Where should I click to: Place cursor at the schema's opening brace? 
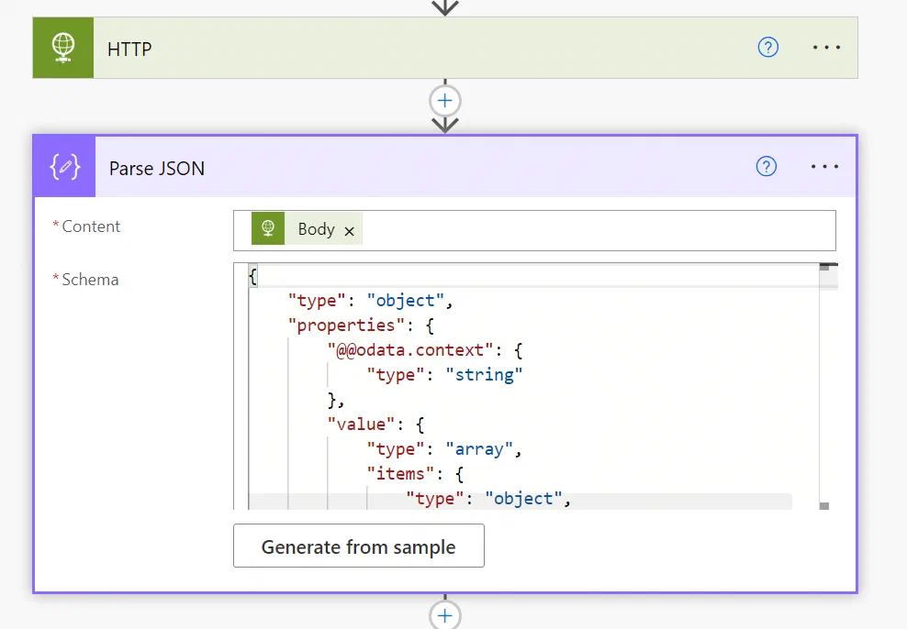pyautogui.click(x=252, y=276)
